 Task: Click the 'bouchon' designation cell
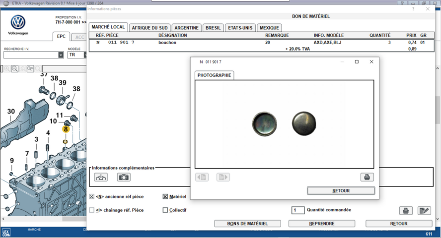(167, 42)
